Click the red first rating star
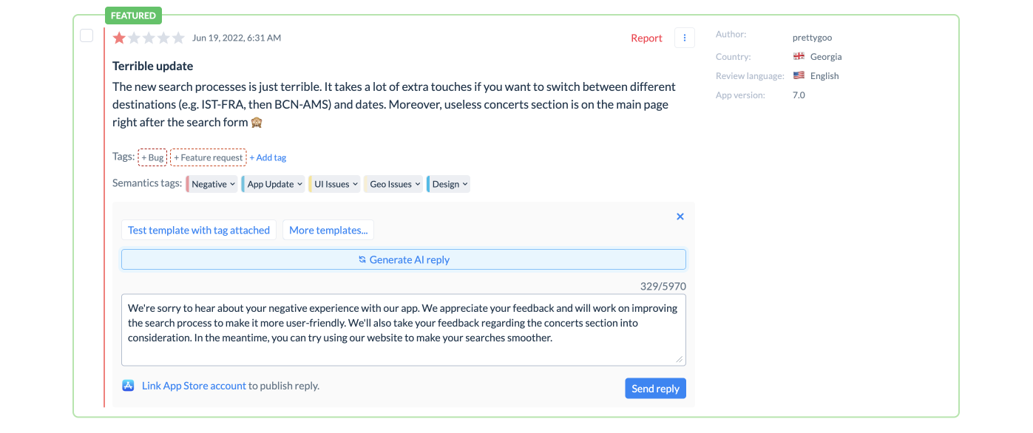 (x=118, y=37)
